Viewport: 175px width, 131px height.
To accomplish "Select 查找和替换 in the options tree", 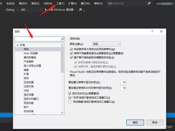I will 30,58.
